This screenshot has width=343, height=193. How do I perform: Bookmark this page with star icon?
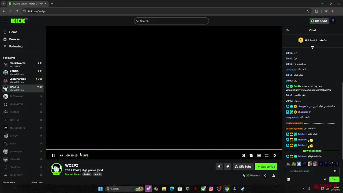(x=308, y=11)
